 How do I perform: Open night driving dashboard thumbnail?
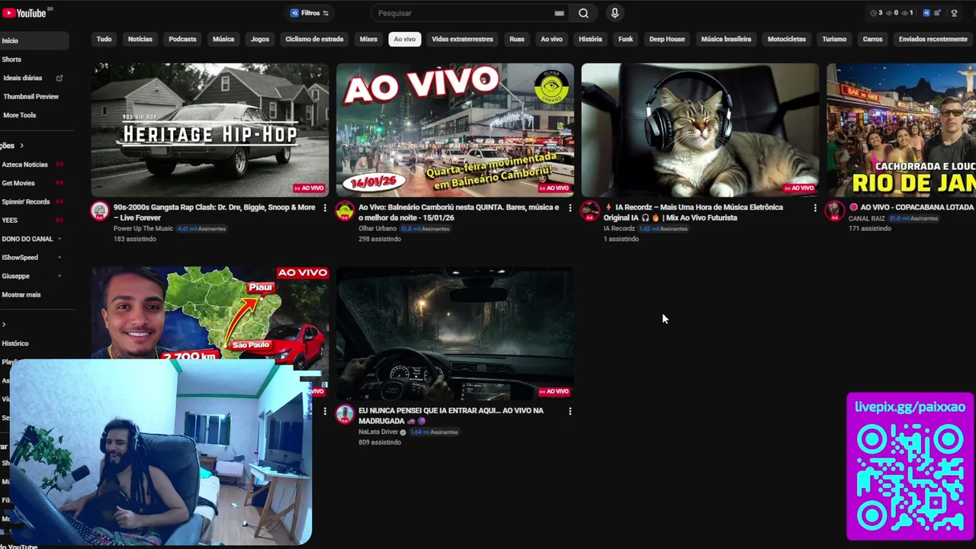455,333
